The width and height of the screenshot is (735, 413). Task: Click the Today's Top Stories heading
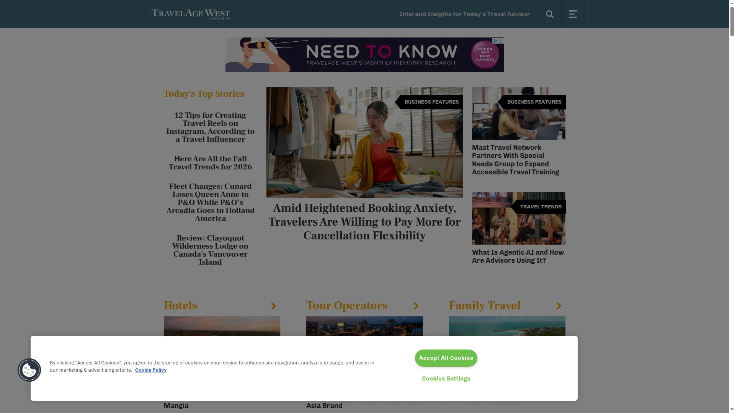204,94
